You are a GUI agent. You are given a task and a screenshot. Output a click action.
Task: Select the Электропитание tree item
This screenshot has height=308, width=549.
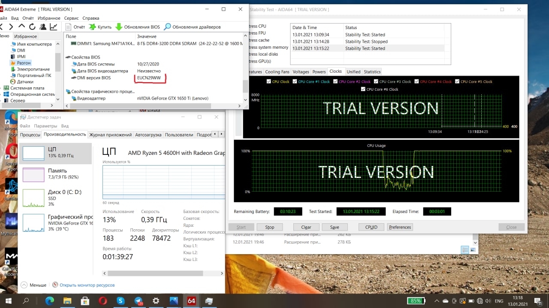30,69
